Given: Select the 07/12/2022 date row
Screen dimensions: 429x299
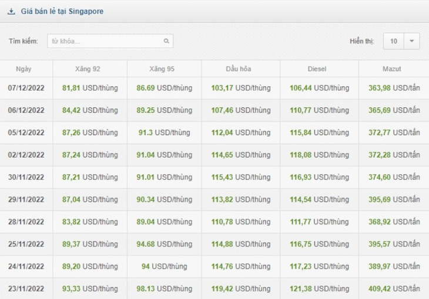Looking at the screenshot, I should click(214, 88).
